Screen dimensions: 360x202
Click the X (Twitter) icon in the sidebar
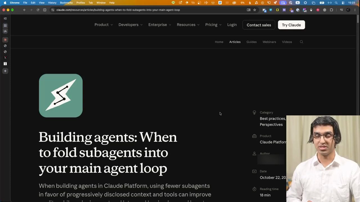[5, 58]
